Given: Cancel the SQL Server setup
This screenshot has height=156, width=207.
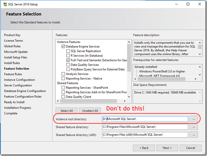Looking at the screenshot, I should pos(191,148).
